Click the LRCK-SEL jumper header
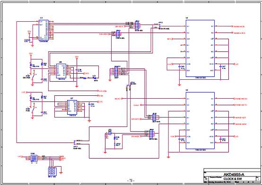This screenshot has width=262, height=185. [118, 34]
